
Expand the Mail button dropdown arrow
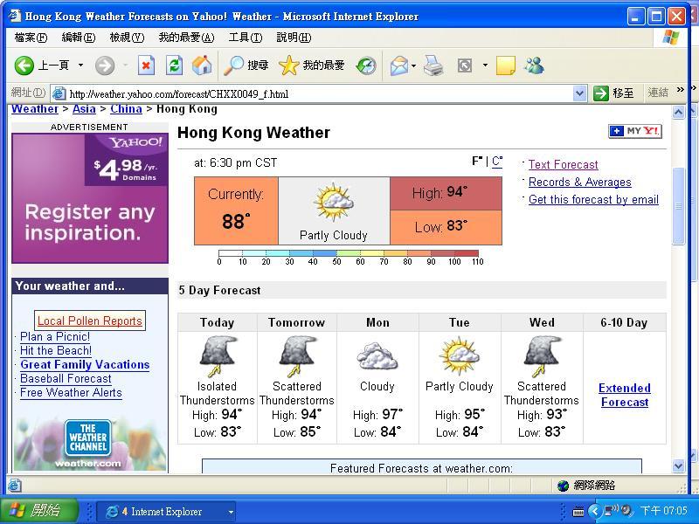(413, 66)
